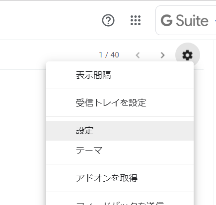Click the Suite wordmark in account box
The height and width of the screenshot is (205, 216).
pyautogui.click(x=192, y=20)
